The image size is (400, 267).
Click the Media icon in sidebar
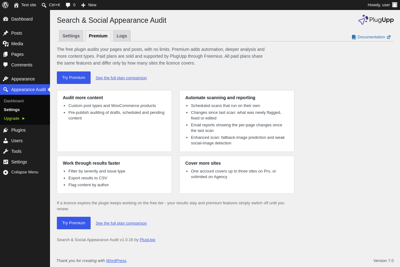click(x=6, y=44)
